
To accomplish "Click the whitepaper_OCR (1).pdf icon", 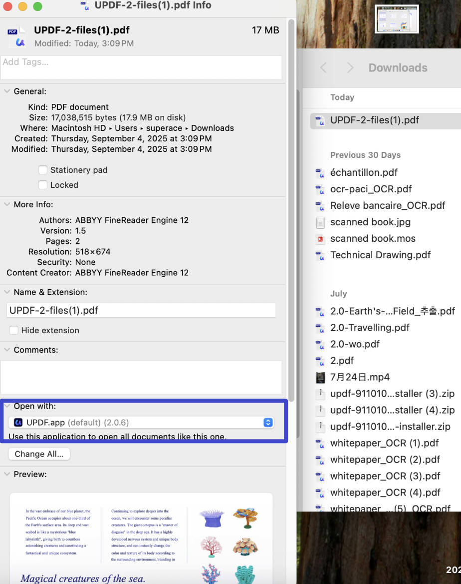I will coord(320,444).
